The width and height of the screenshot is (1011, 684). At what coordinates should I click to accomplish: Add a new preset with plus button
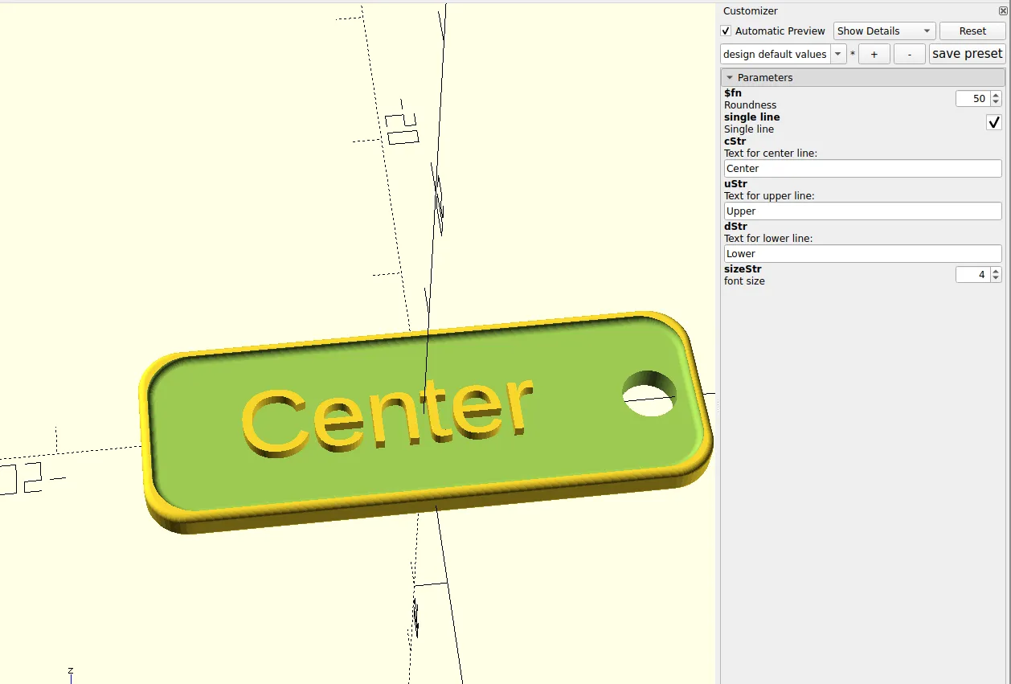874,54
